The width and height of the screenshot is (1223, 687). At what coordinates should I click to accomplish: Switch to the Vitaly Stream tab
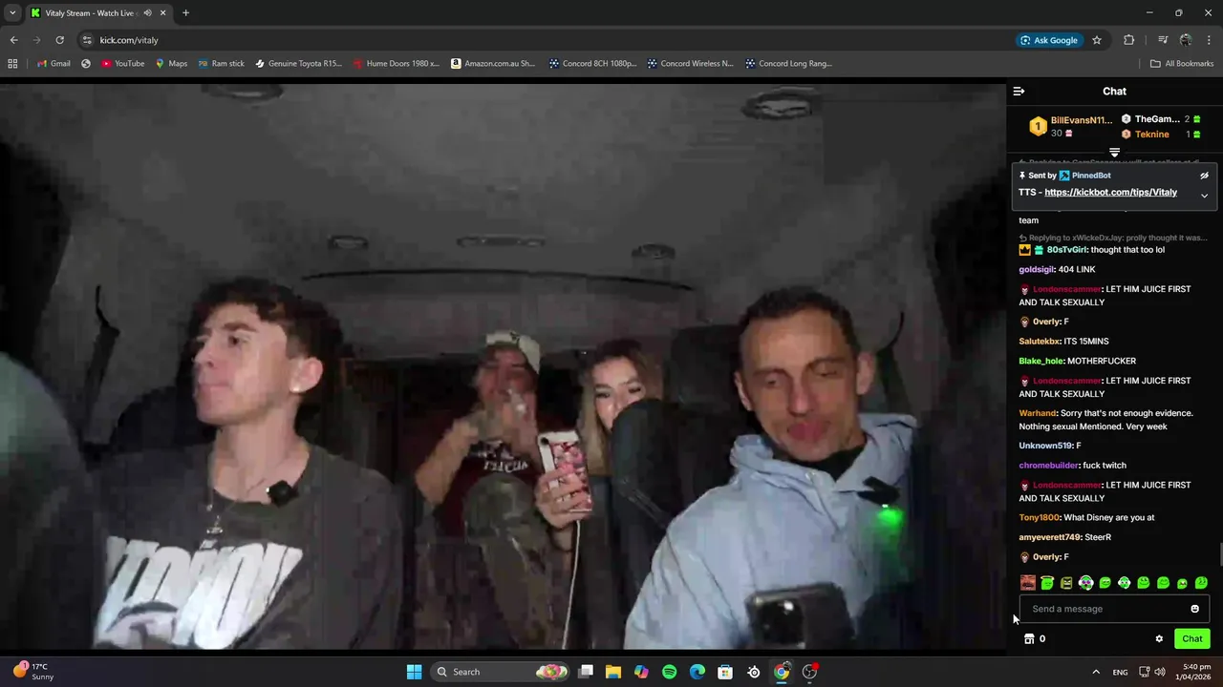97,13
